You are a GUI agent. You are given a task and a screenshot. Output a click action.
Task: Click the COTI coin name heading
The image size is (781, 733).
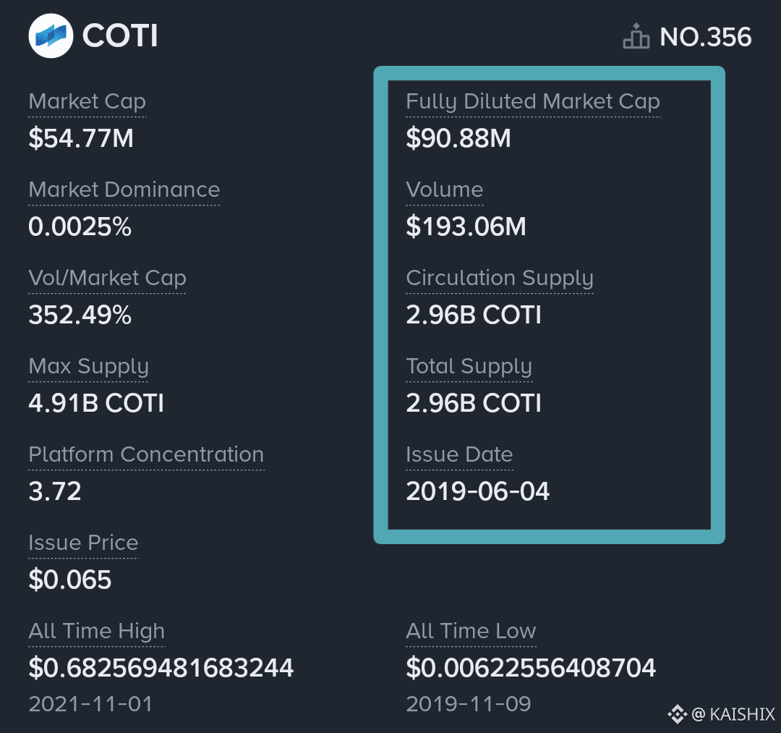click(x=120, y=36)
